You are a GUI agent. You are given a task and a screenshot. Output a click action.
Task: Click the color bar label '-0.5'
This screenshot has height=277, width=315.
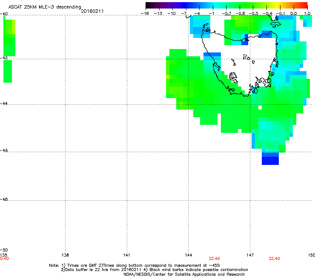254,14
